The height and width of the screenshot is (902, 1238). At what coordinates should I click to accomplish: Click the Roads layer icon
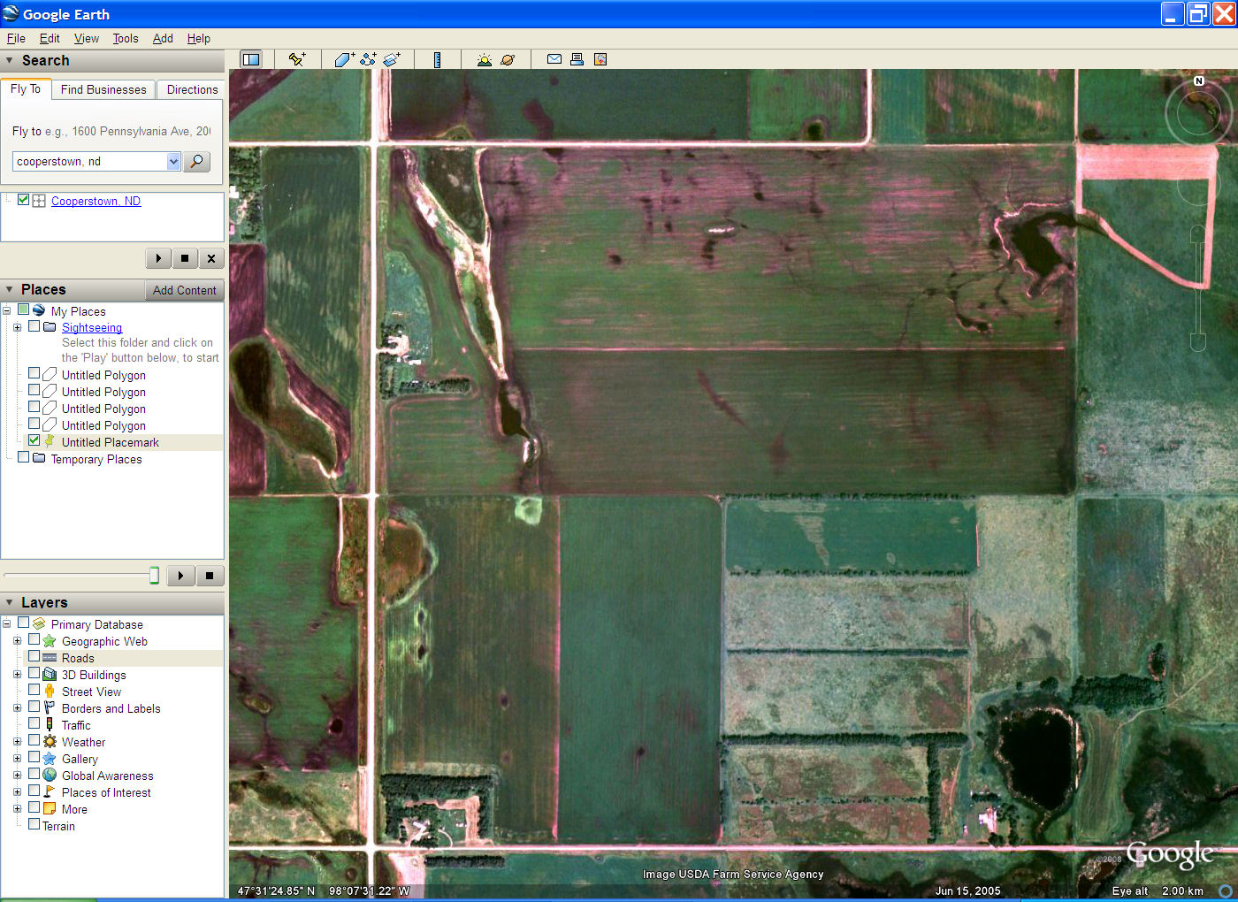50,658
